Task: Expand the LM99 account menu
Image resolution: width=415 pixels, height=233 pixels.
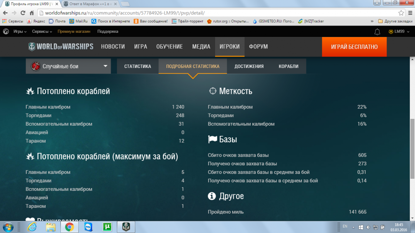Action: [x=399, y=31]
